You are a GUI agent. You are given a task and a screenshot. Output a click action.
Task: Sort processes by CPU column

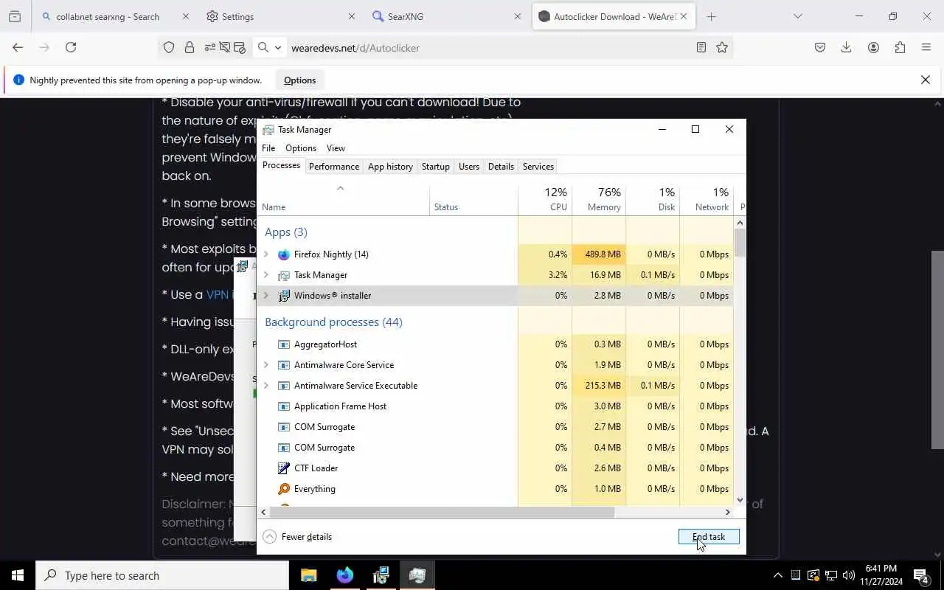[x=544, y=199]
